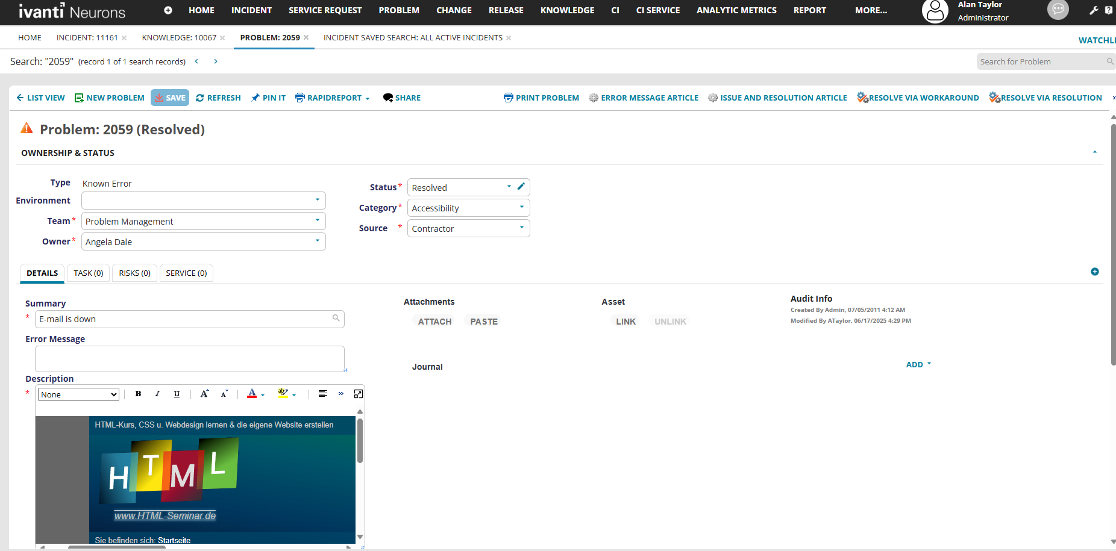The image size is (1116, 551).
Task: Toggle italic formatting in Description editor
Action: point(157,394)
